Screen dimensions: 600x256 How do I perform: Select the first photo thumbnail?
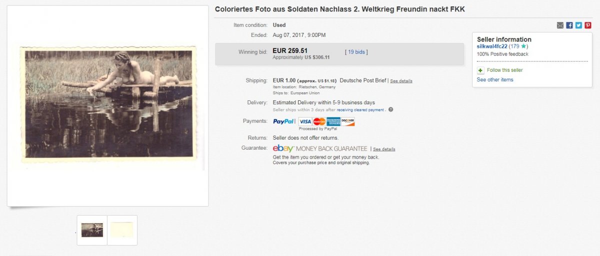click(92, 230)
